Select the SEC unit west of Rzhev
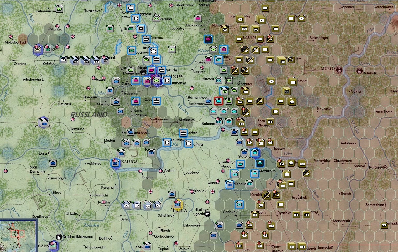 point(38,49)
